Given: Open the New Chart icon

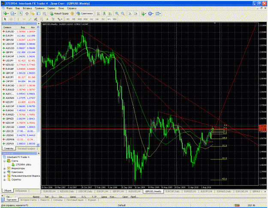Looking at the screenshot, I should 5,13.
